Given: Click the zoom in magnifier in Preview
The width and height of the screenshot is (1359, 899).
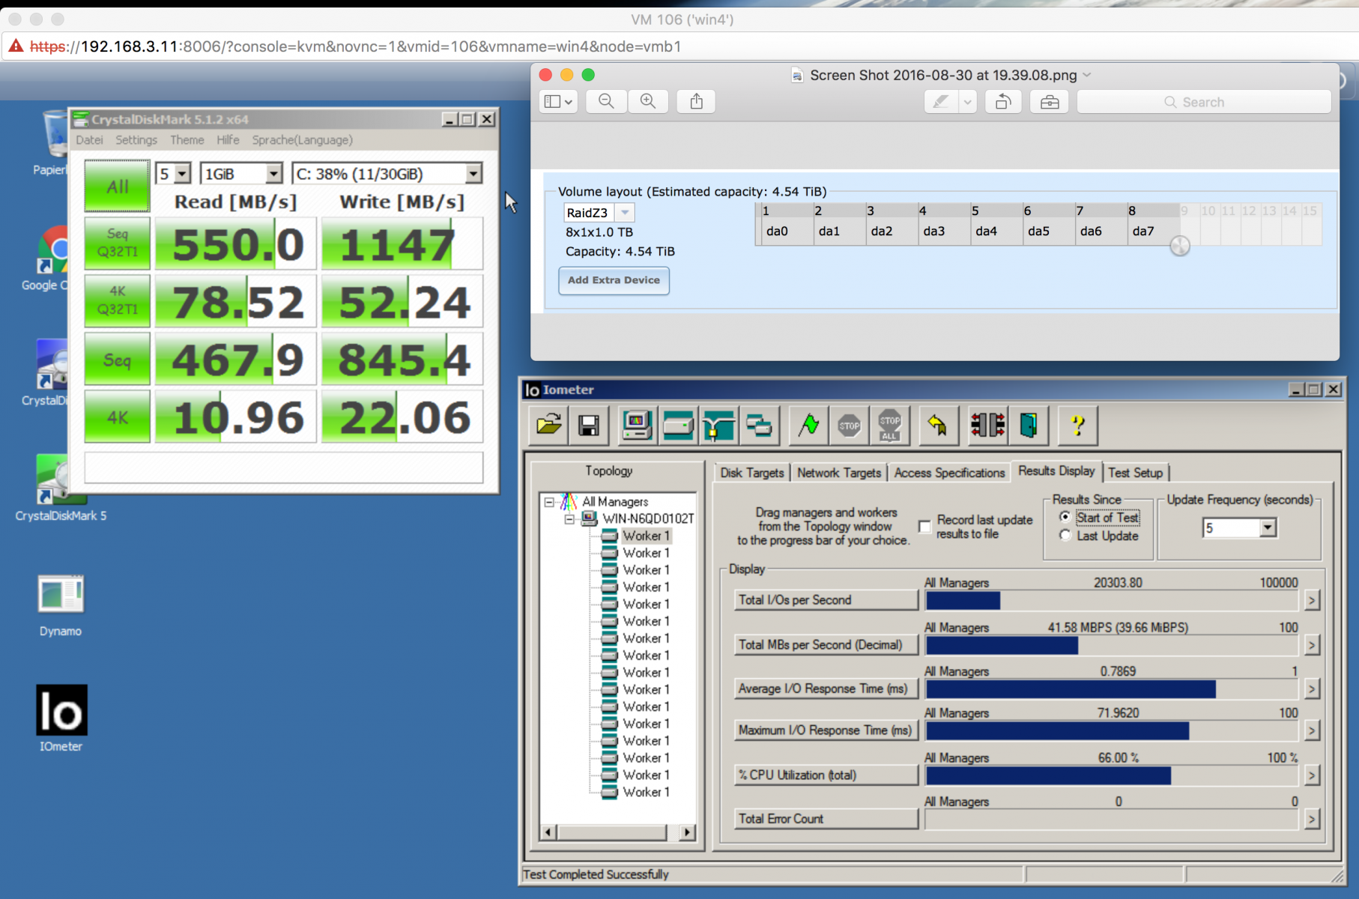Looking at the screenshot, I should 648,101.
